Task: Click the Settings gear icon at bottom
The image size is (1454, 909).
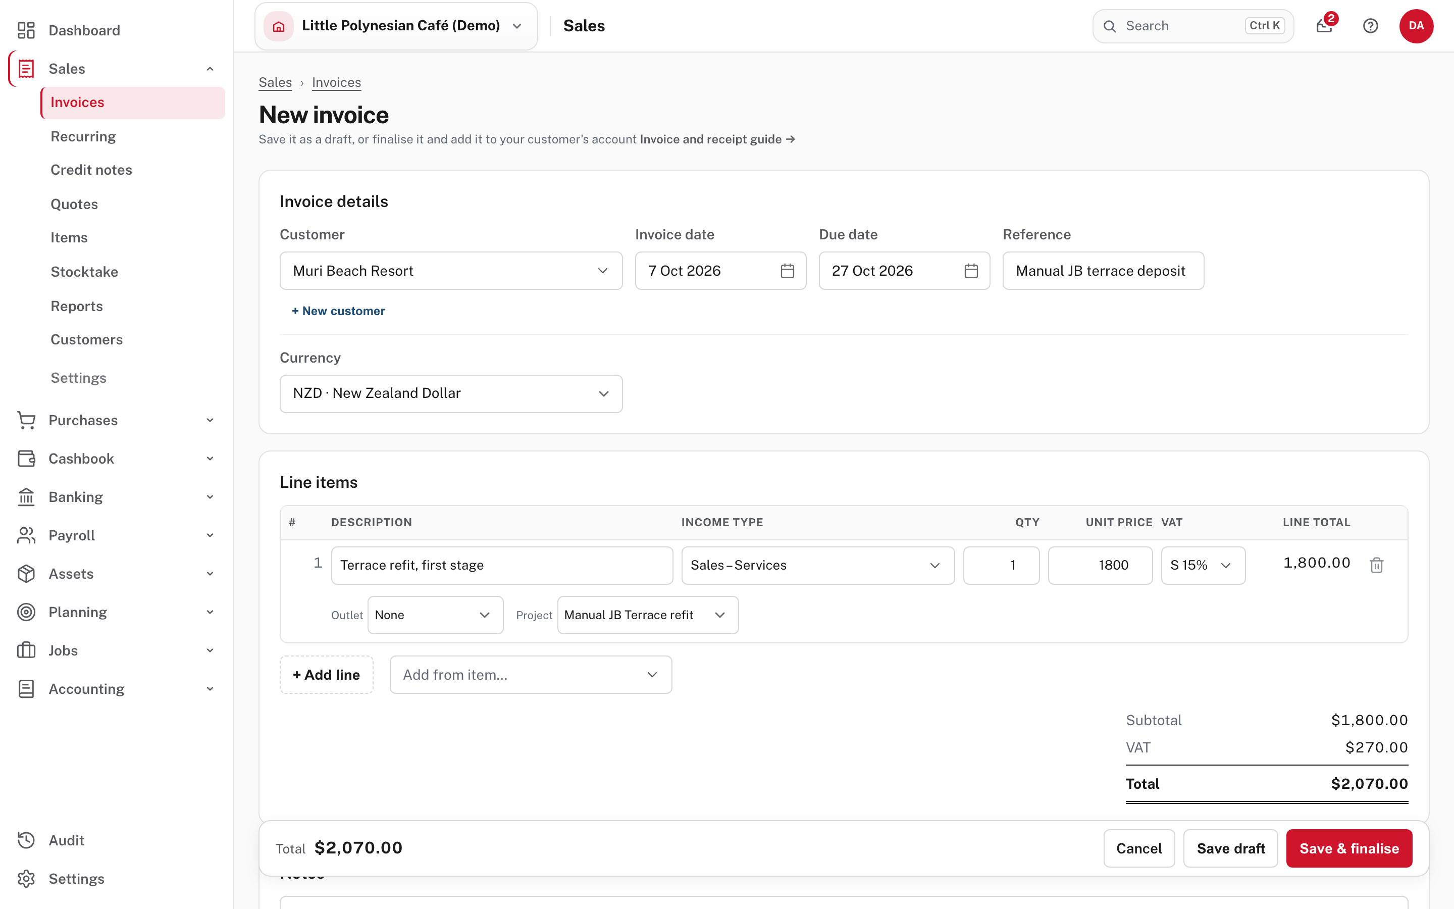Action: point(26,879)
